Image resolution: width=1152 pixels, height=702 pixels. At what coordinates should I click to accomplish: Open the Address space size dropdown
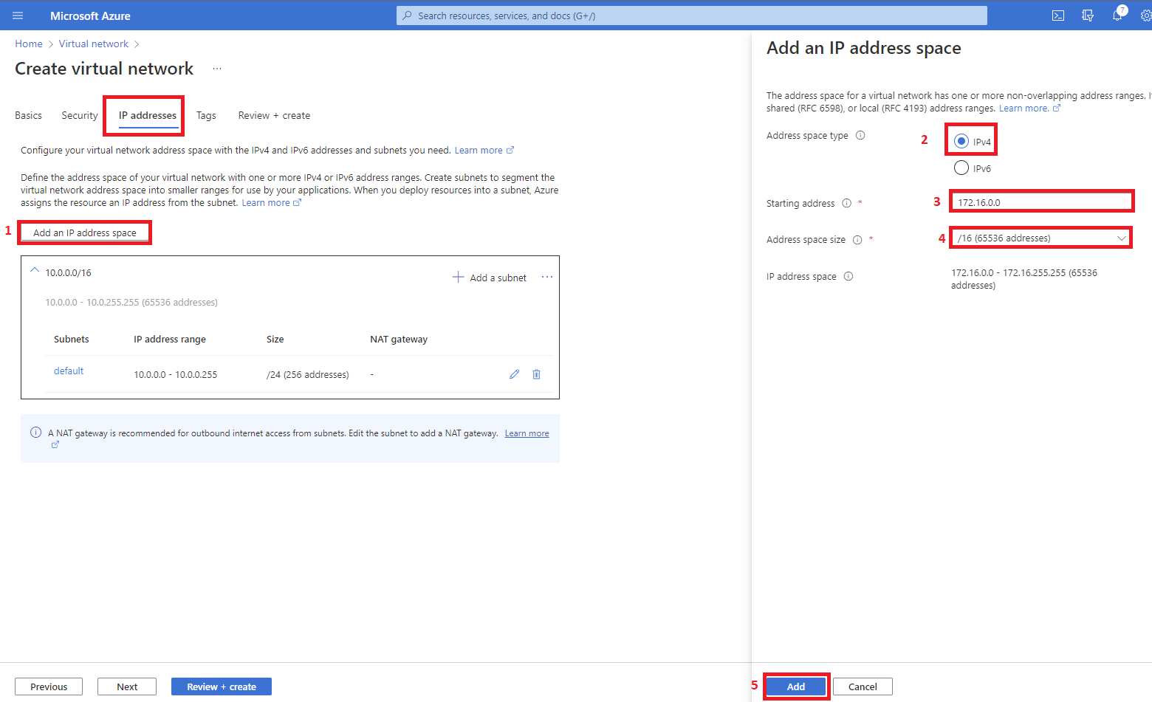pyautogui.click(x=1040, y=238)
